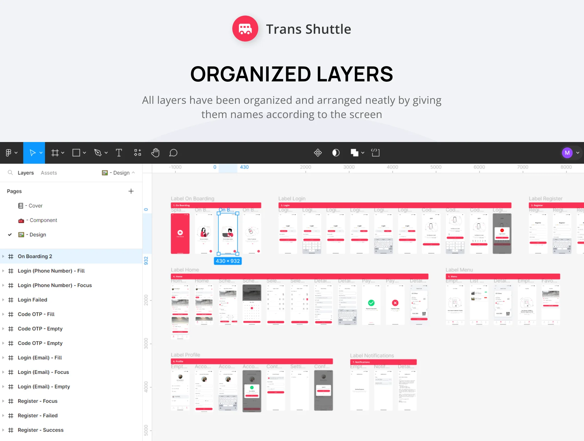584x441 pixels.
Task: Click frame icon of On Boarding 2 layer
Action: click(x=11, y=256)
